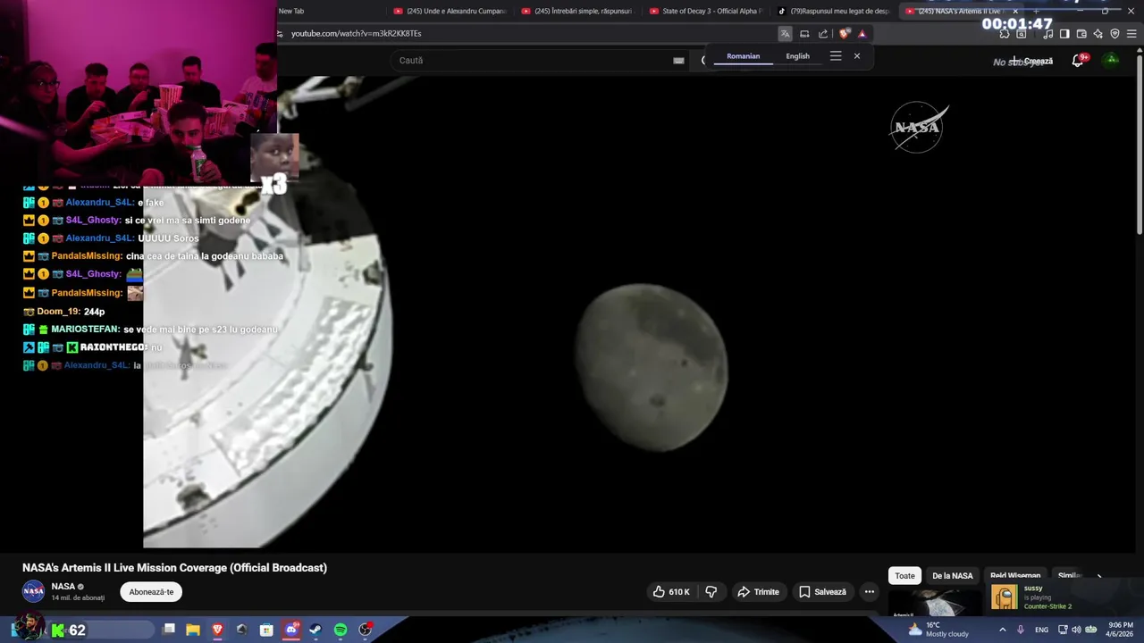This screenshot has height=643, width=1144.
Task: Open the NASA channel name link
Action: pos(63,587)
